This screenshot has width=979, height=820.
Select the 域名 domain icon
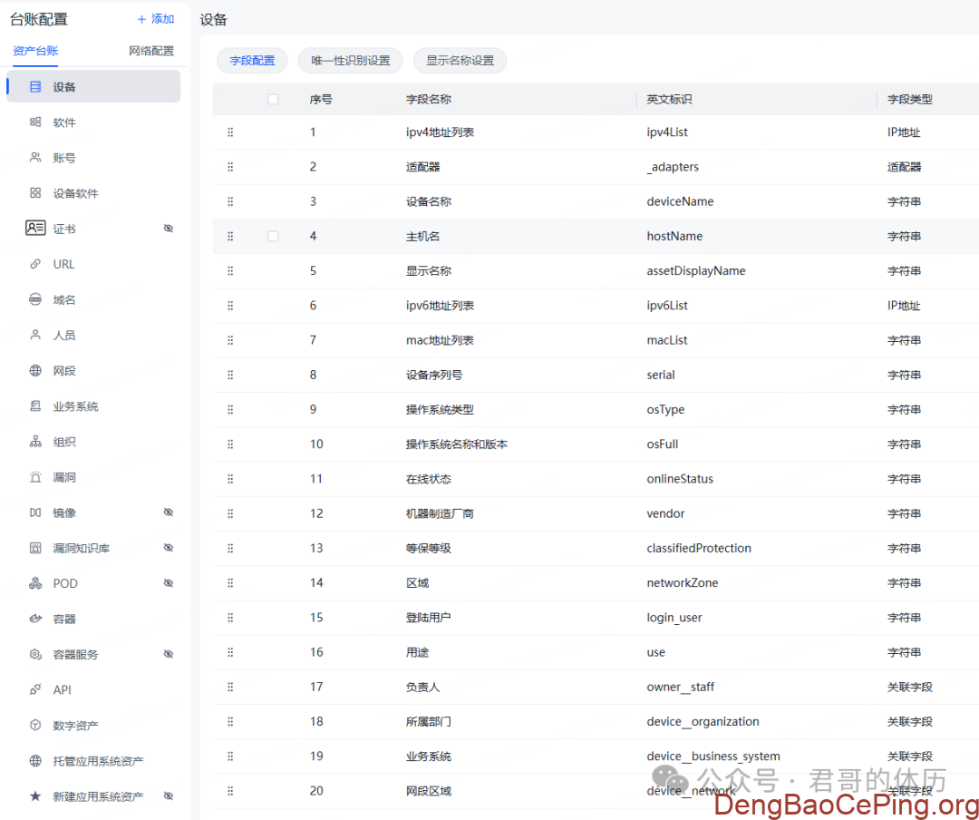(35, 299)
